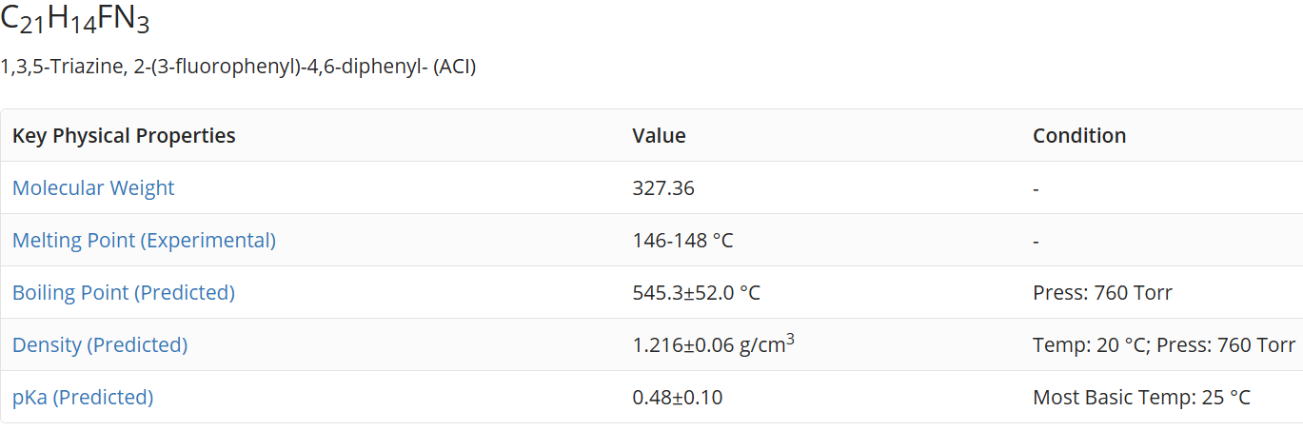The image size is (1303, 431).
Task: Click the 1,3,5-Triazine compound name text
Action: click(x=238, y=68)
